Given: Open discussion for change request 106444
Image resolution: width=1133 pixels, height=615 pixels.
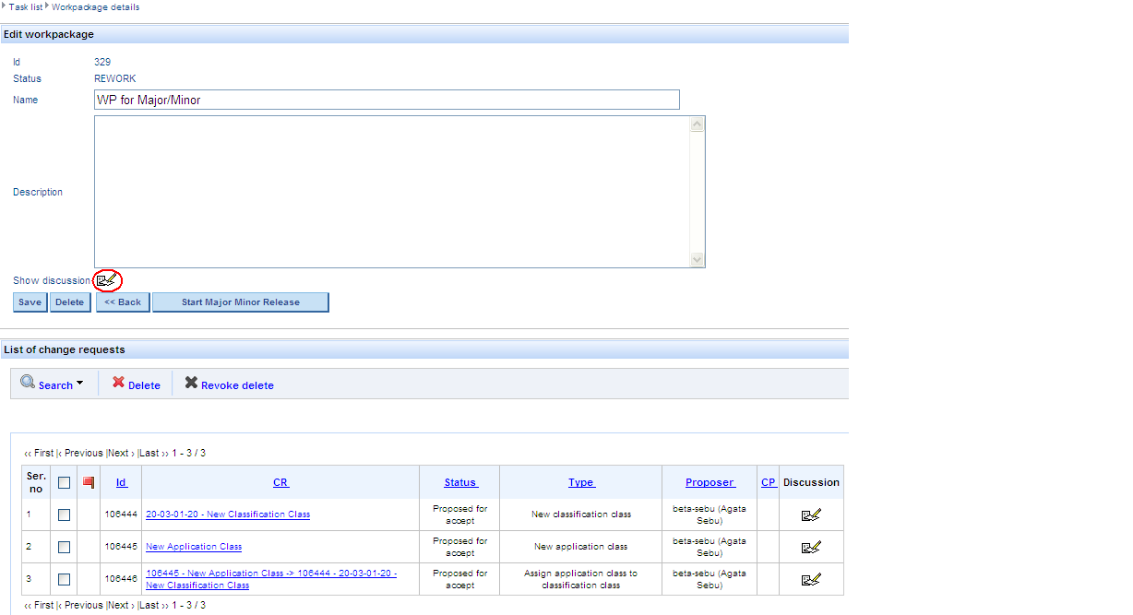Looking at the screenshot, I should pyautogui.click(x=811, y=514).
